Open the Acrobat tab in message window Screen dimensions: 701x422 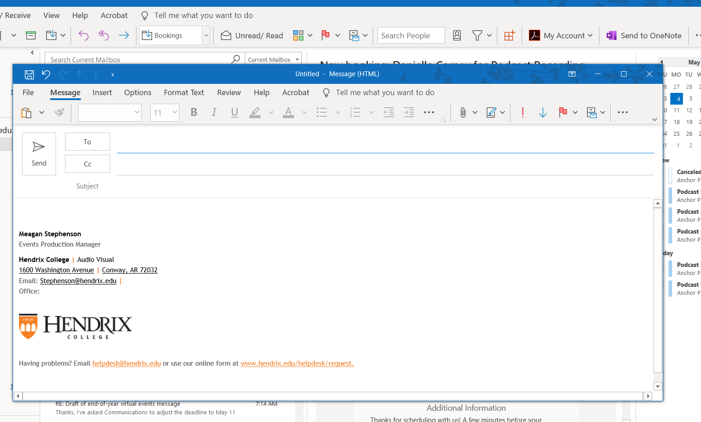(x=296, y=92)
